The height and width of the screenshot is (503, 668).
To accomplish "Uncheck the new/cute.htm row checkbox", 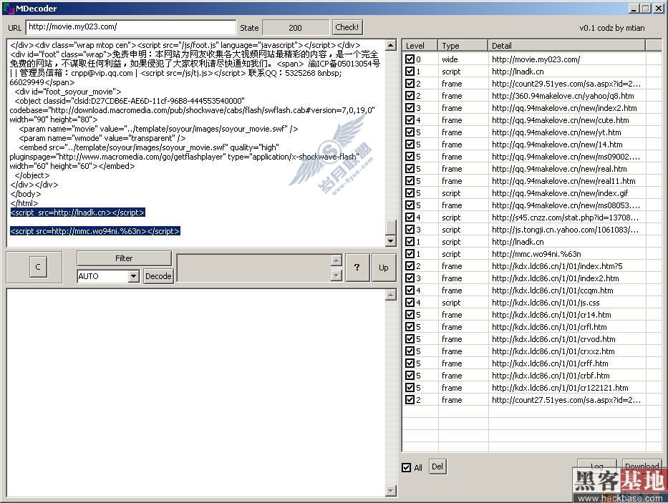I will coord(410,120).
